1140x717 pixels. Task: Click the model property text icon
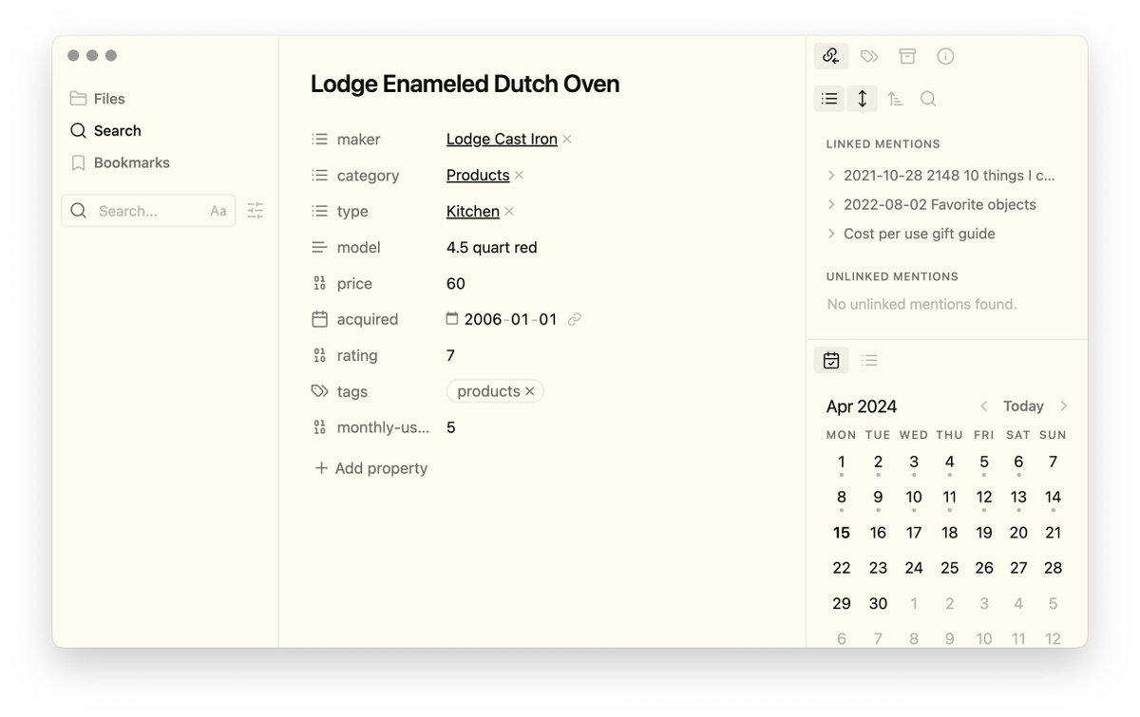(x=319, y=248)
